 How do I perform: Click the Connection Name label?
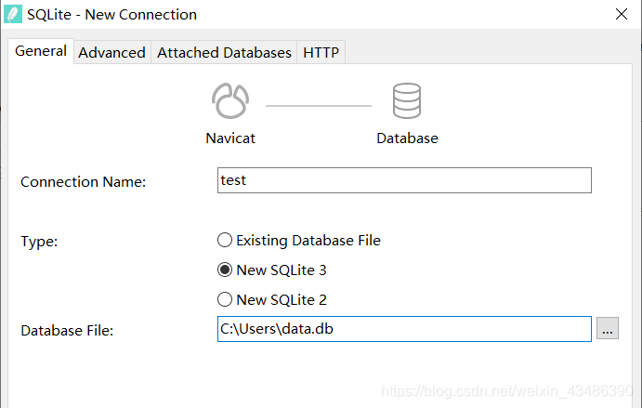point(83,182)
